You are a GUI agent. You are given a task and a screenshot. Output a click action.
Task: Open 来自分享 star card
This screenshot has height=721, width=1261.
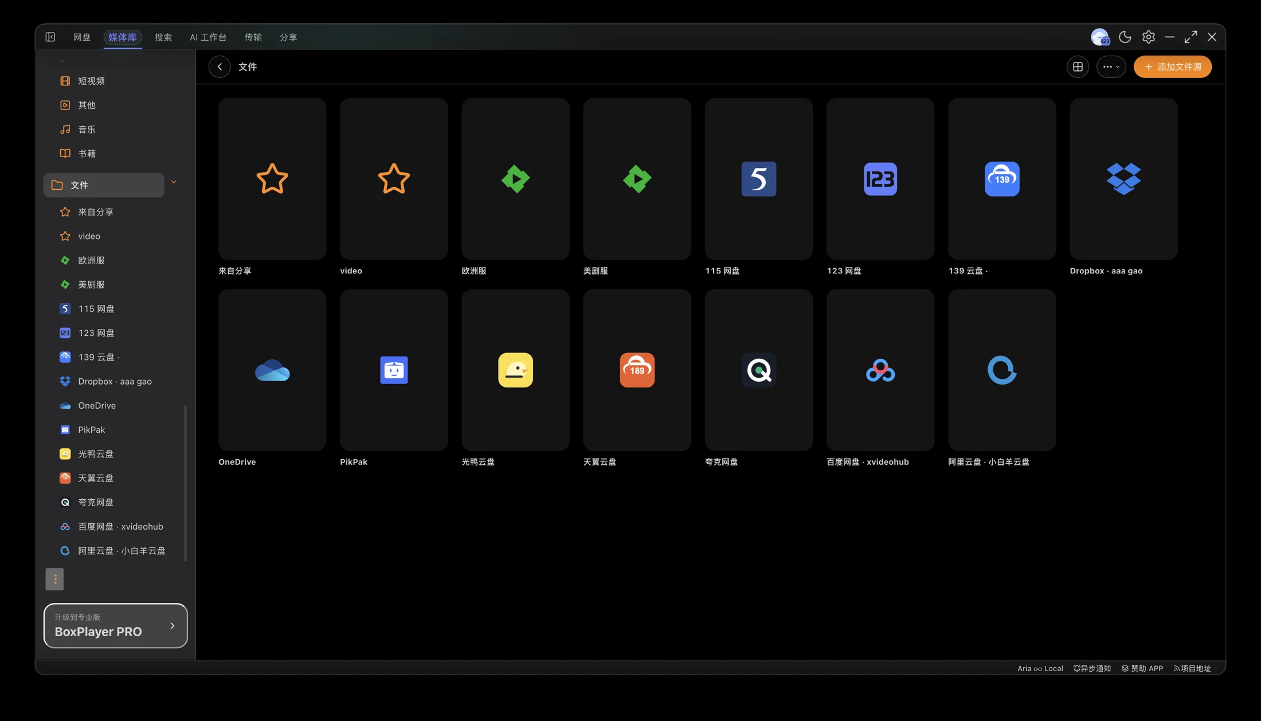tap(272, 178)
